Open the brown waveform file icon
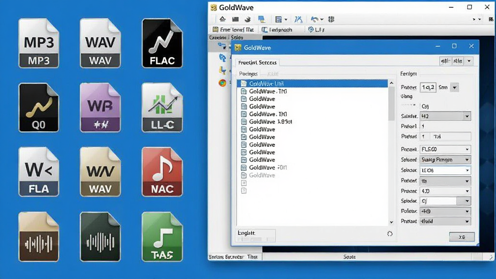 tap(39, 236)
